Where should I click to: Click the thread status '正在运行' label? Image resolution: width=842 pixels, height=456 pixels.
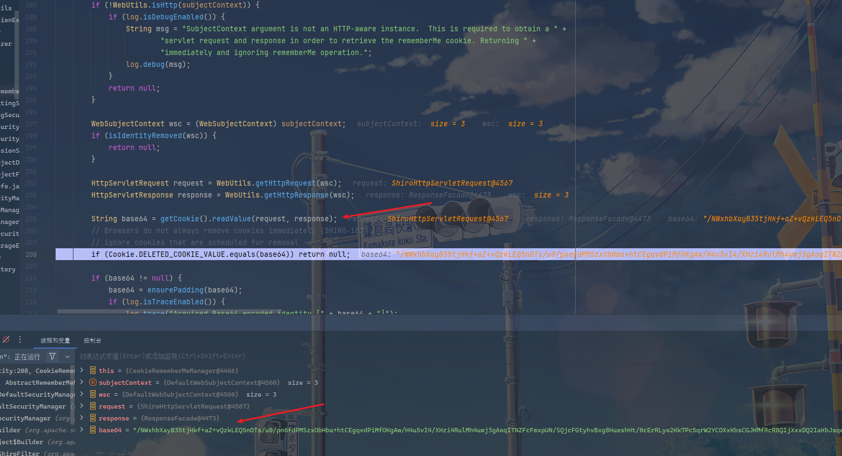(x=27, y=357)
